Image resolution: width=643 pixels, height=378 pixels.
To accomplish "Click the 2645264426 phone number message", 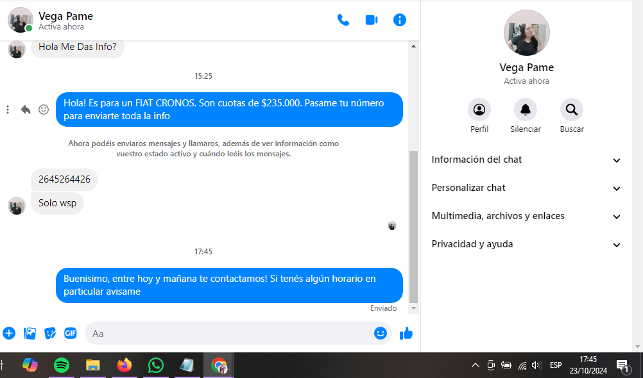I will 64,179.
